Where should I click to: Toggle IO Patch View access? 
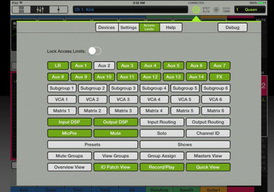click(x=116, y=167)
